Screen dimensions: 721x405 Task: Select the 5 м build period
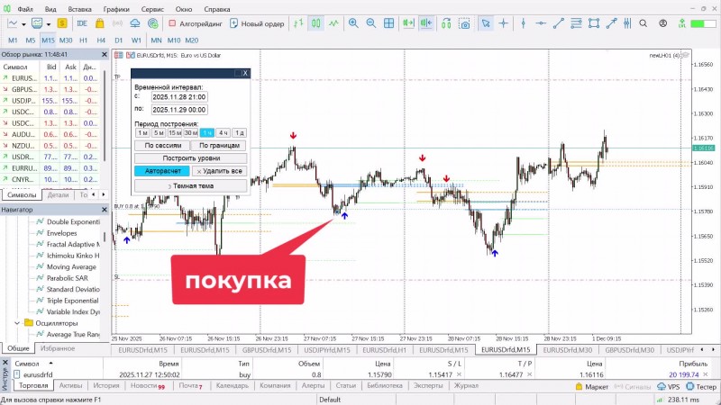coord(159,132)
